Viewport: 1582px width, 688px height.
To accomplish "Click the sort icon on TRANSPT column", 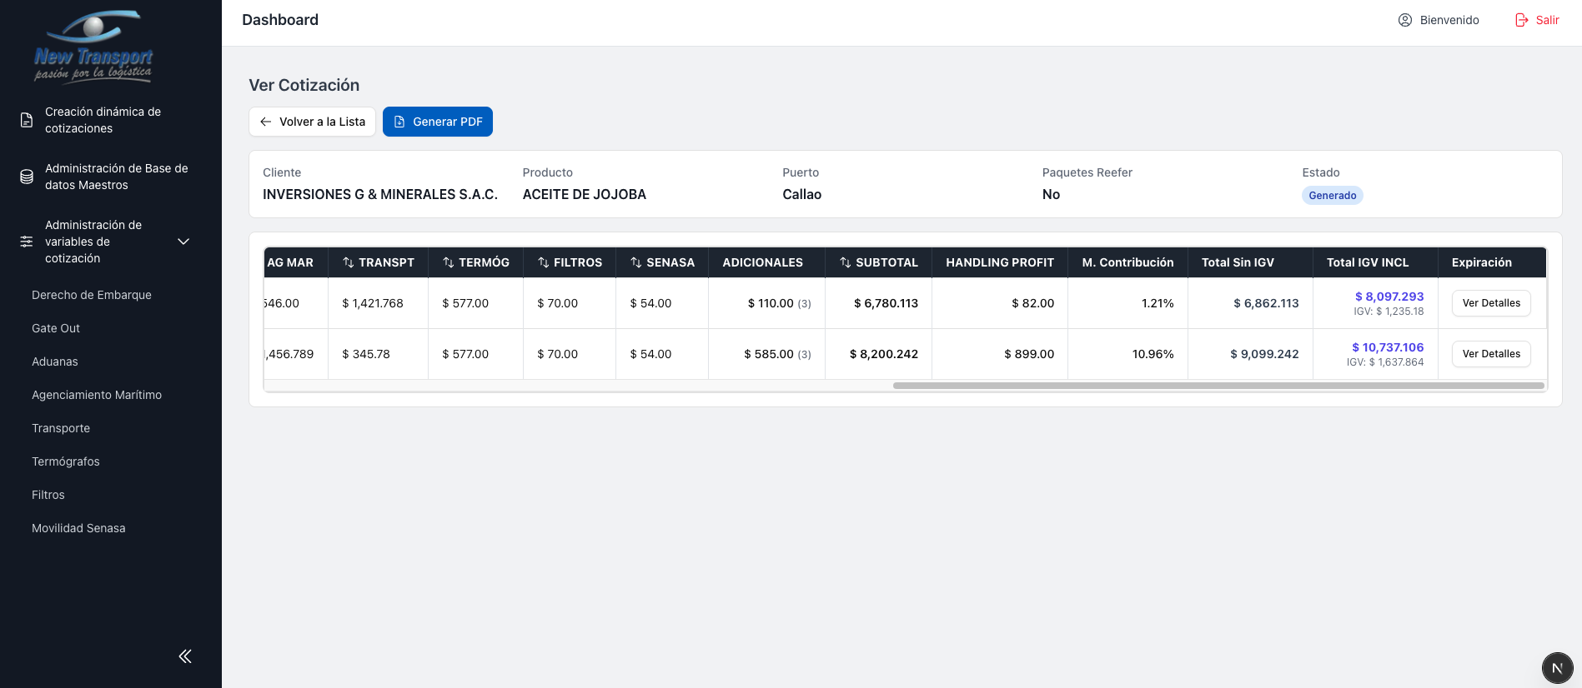I will point(349,262).
